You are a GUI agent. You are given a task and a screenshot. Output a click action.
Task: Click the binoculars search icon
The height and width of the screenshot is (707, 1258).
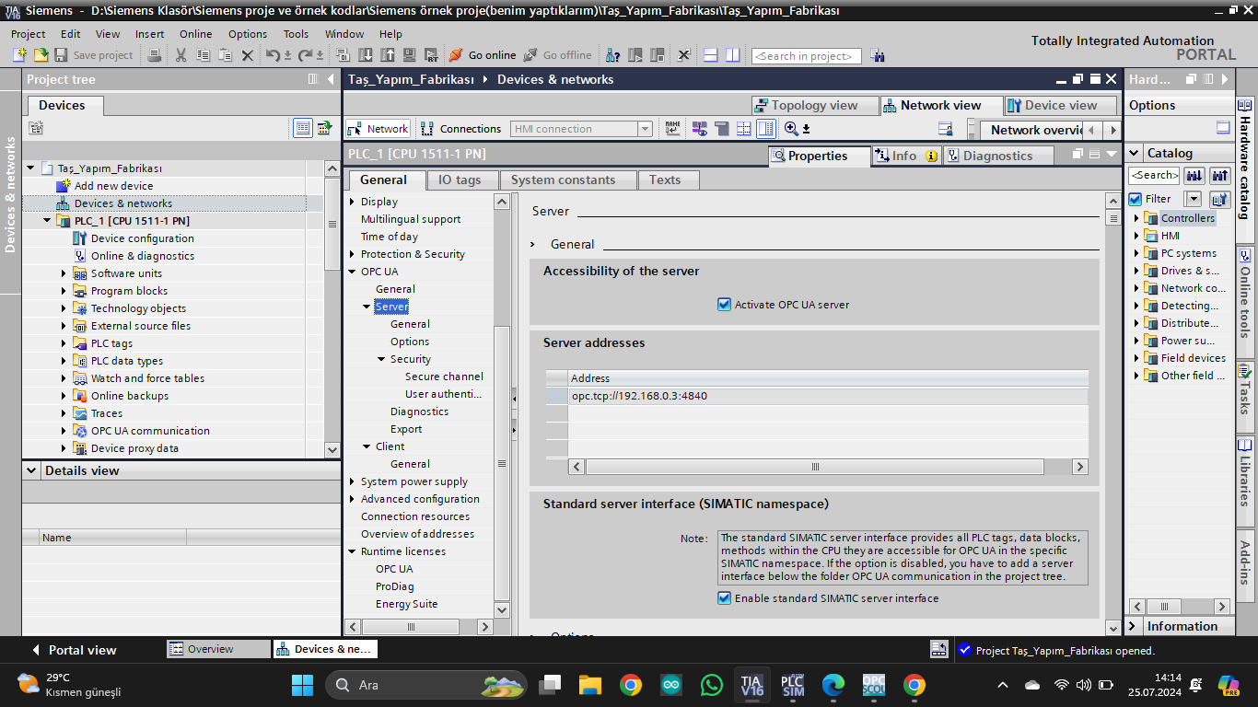point(877,56)
